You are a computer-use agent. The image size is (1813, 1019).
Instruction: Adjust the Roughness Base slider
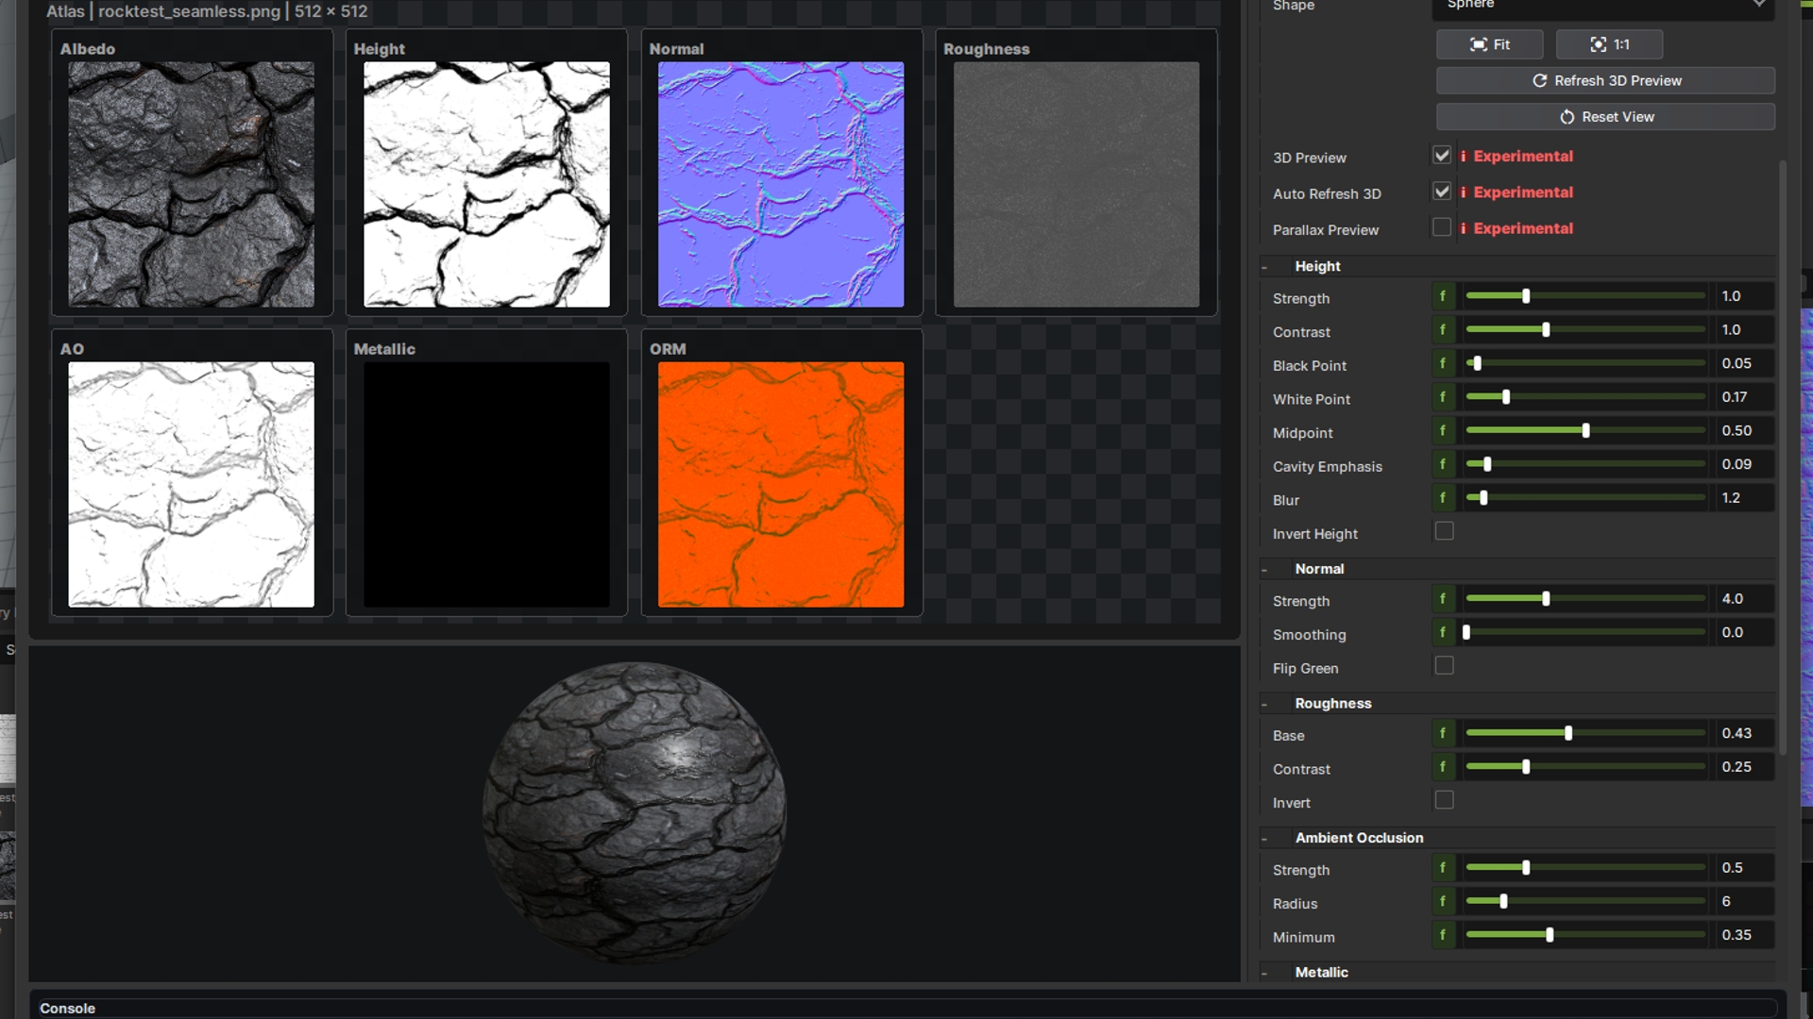(x=1585, y=733)
